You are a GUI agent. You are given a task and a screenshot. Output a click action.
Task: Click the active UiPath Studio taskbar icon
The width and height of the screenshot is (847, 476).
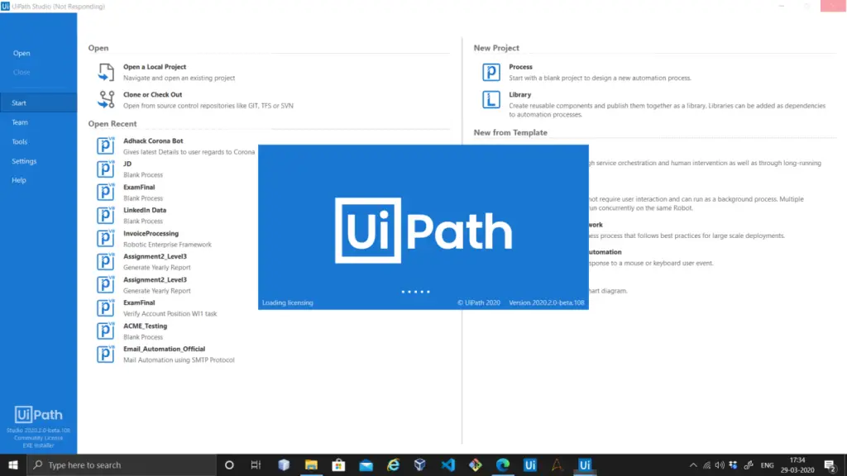[585, 464]
